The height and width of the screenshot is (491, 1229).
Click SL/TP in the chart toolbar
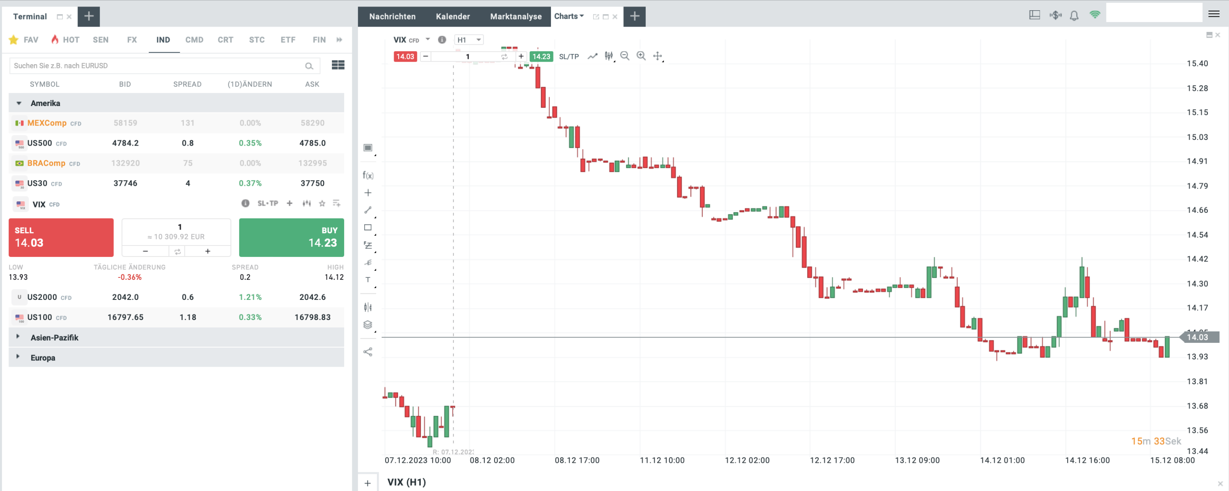coord(569,56)
